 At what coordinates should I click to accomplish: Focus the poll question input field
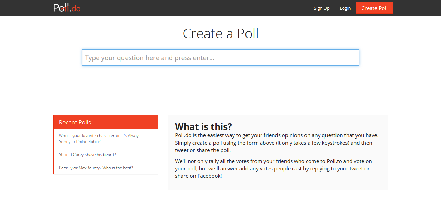(220, 58)
